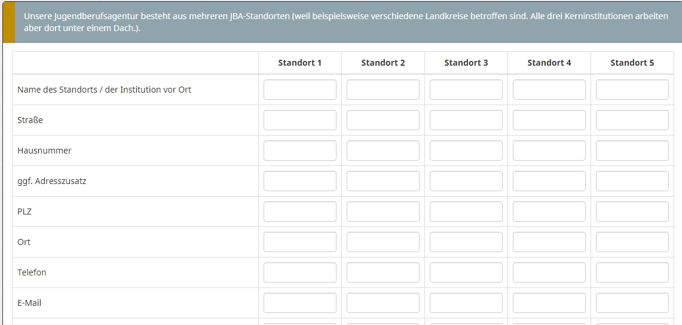The image size is (682, 325).
Task: Click the Telefon row label
Action: 32,272
